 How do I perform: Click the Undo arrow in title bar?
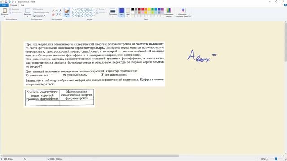pos(9,2)
